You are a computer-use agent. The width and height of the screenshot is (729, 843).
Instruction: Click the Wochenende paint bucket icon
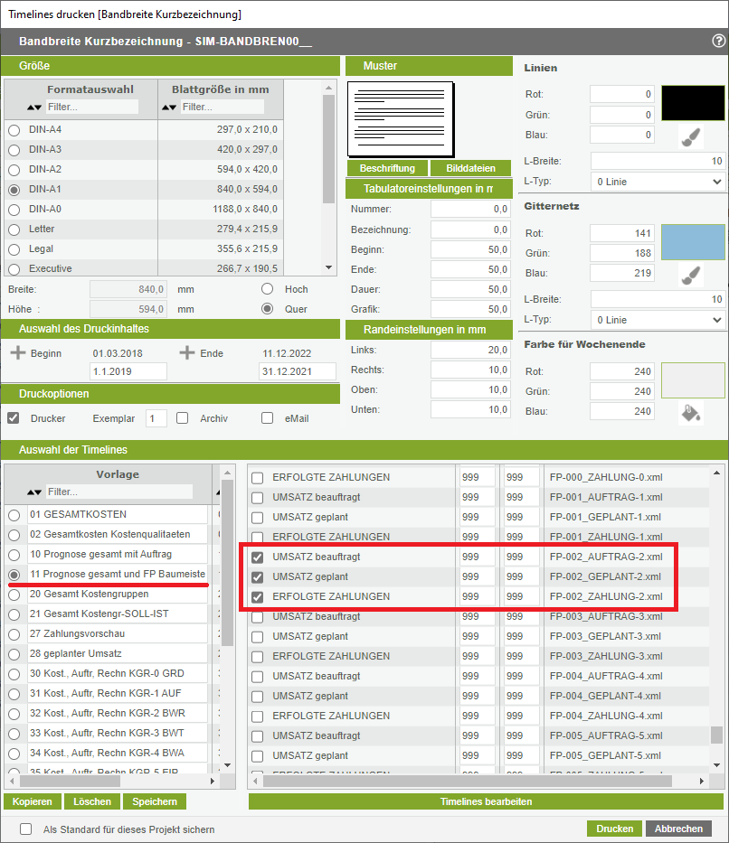point(691,413)
